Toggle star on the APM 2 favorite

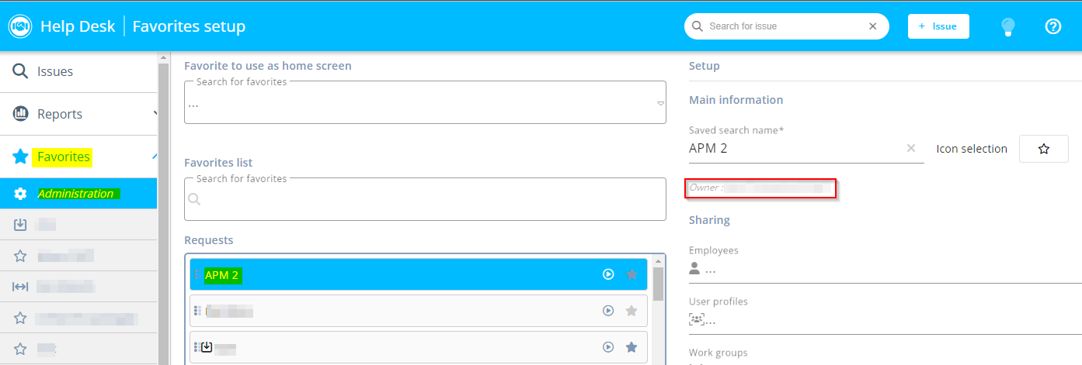point(631,274)
